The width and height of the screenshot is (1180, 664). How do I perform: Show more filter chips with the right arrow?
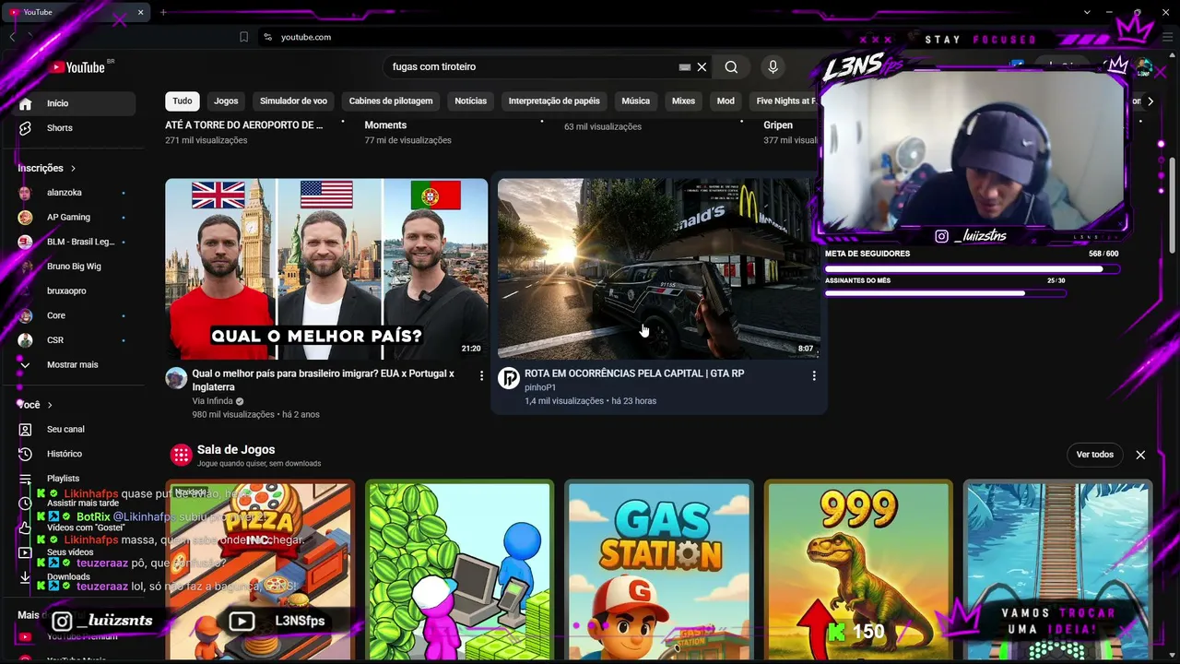[1150, 101]
